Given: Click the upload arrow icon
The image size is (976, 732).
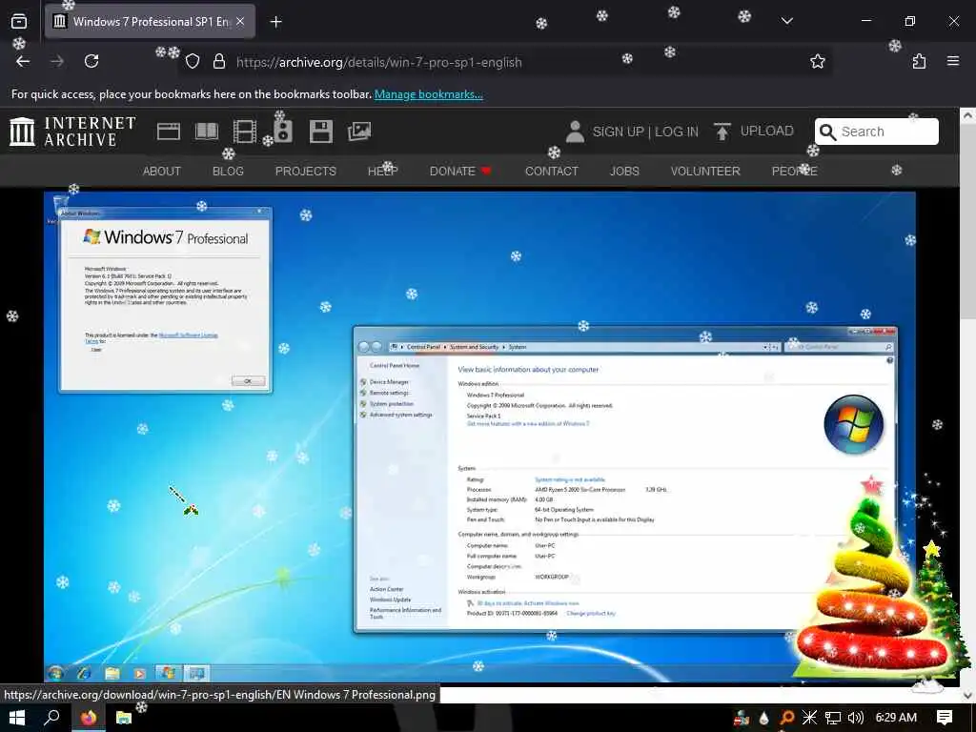Looking at the screenshot, I should tap(722, 132).
